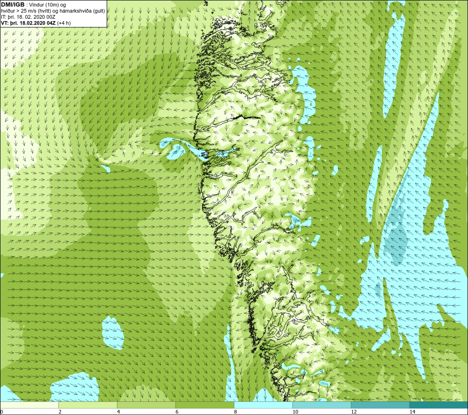The image size is (468, 415).
Task: Click the 8-10 m/s light cyan swatch
Action: (263, 405)
